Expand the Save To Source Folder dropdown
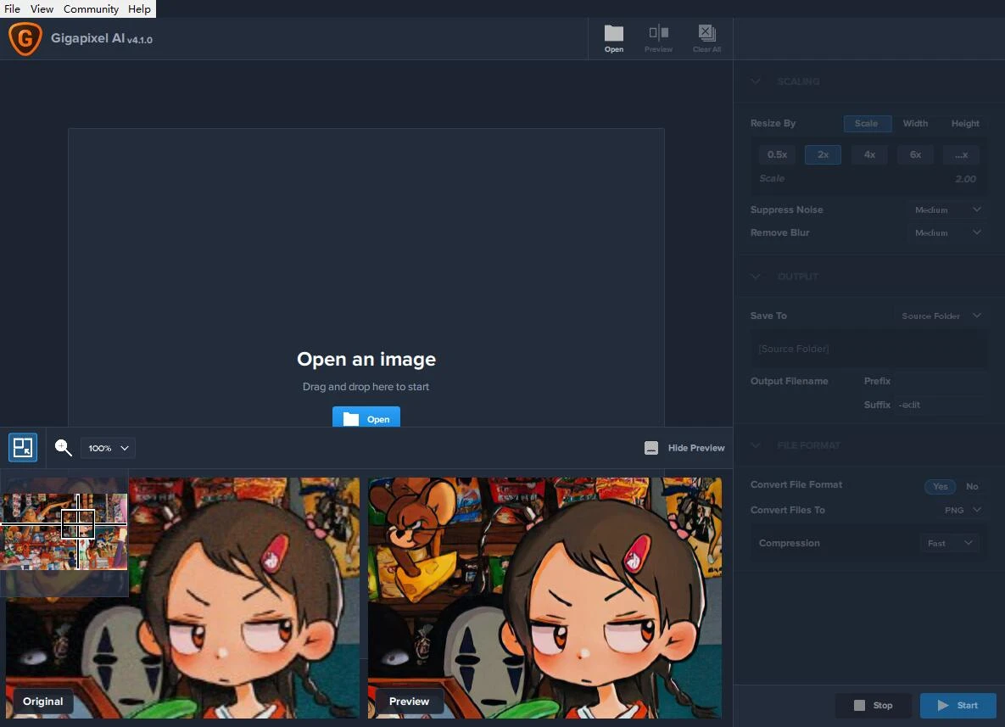Viewport: 1005px width, 727px height. click(941, 316)
